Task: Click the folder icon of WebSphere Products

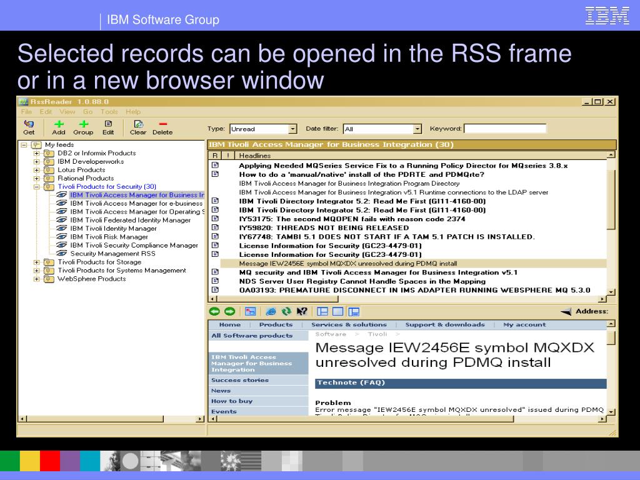Action: pyautogui.click(x=49, y=279)
